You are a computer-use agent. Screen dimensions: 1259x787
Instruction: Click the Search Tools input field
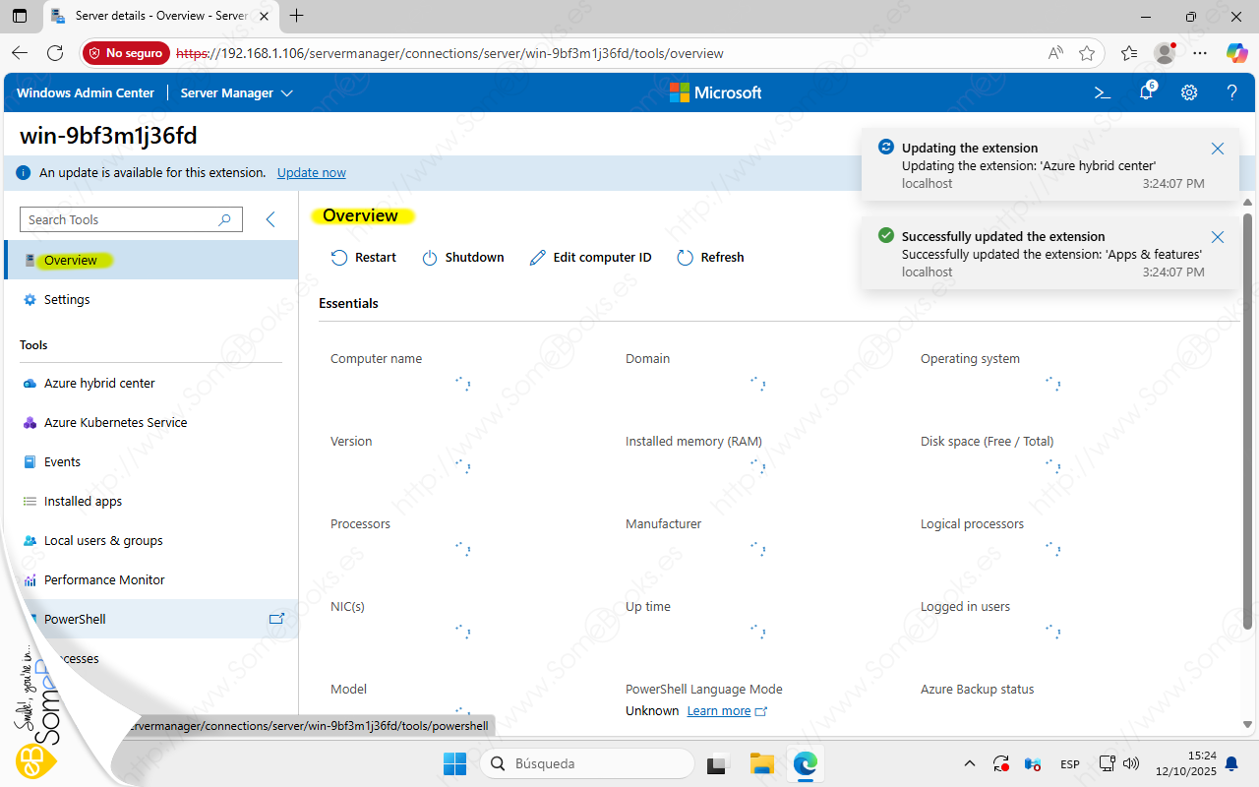coord(121,219)
